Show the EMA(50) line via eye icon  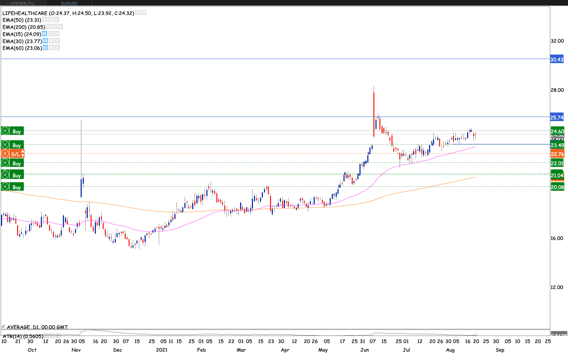point(45,20)
